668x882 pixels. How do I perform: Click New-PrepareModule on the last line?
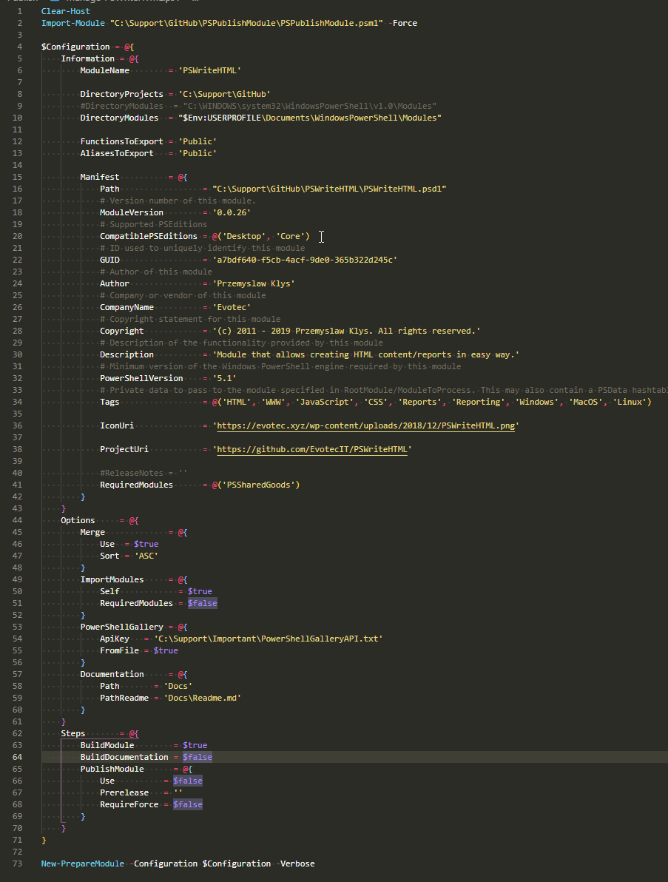(81, 863)
